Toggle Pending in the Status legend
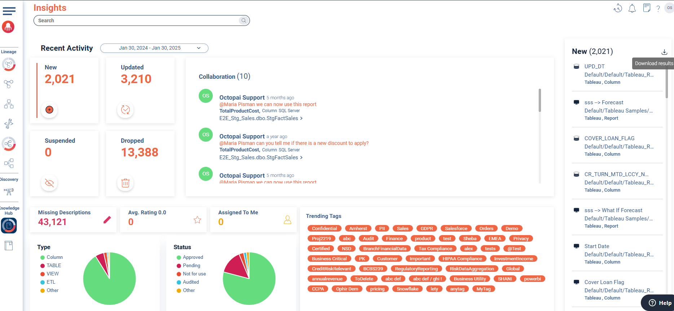 191,266
